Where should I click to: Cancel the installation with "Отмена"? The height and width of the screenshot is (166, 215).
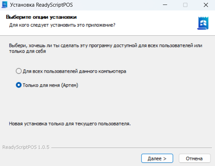[194, 158]
